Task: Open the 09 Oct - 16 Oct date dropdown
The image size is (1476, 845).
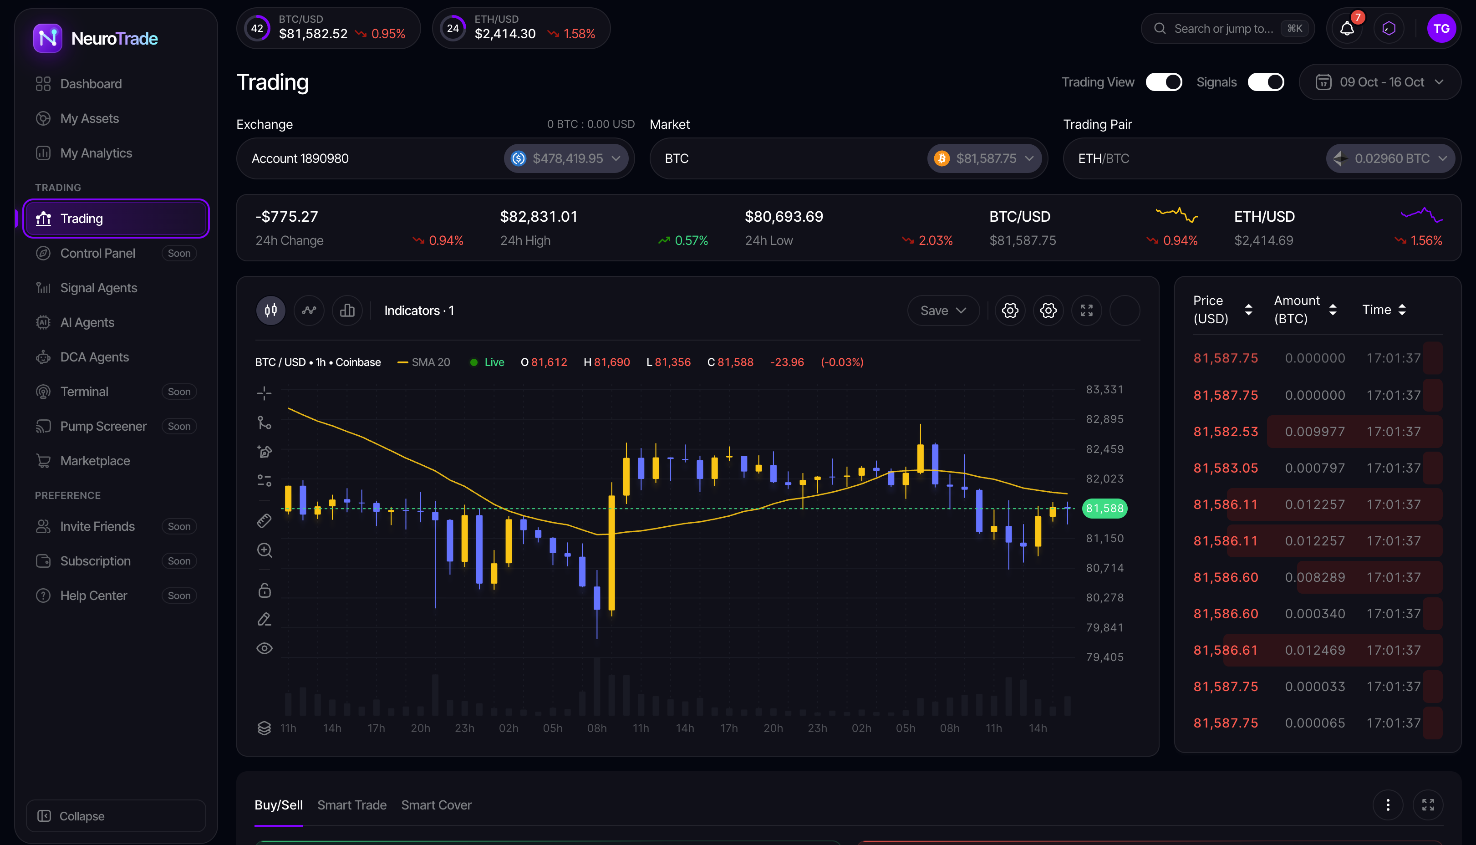Action: tap(1379, 82)
